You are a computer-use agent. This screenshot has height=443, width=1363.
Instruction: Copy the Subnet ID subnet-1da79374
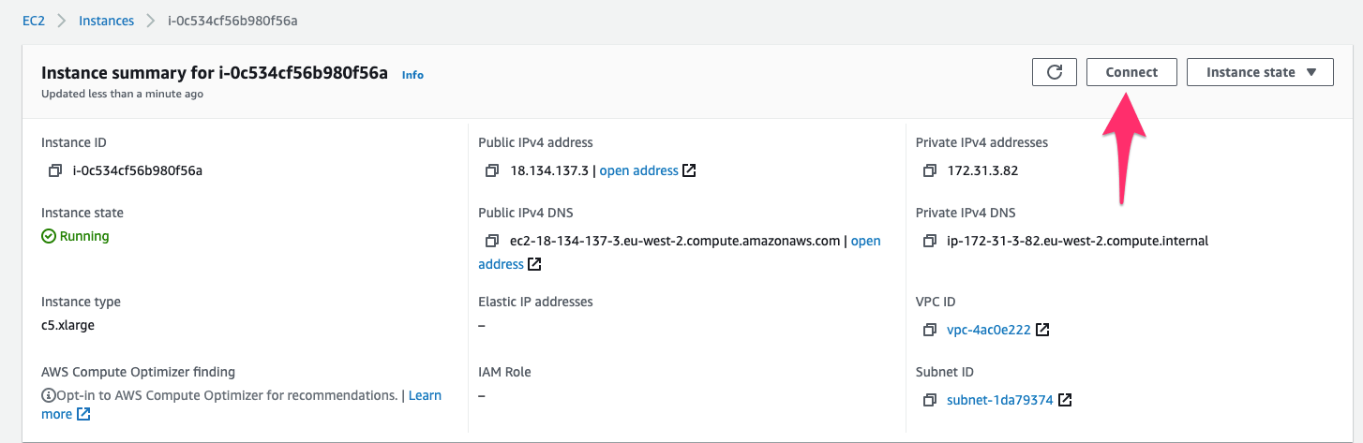(x=930, y=400)
